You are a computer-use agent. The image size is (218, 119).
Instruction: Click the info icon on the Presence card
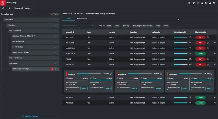[111, 74]
